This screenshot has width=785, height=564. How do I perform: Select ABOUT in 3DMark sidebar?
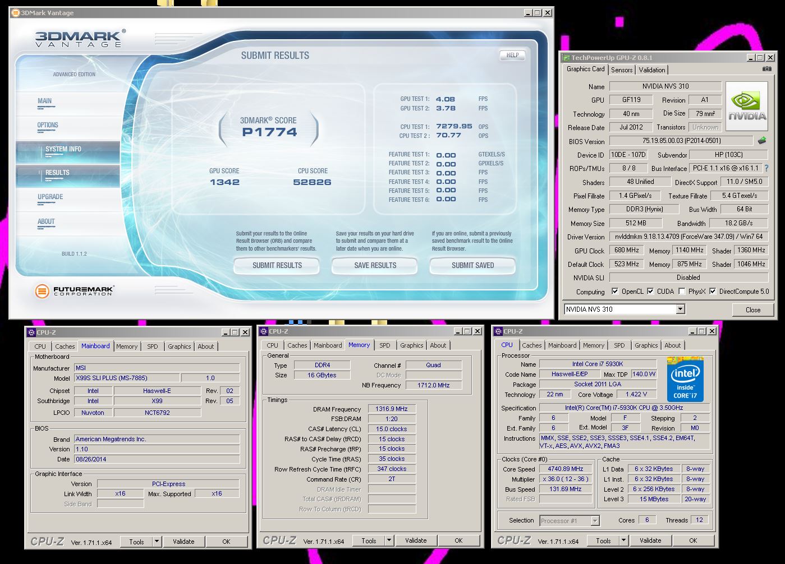click(x=46, y=221)
